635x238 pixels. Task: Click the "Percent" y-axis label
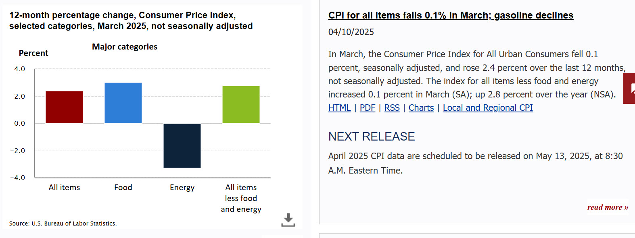coord(33,53)
